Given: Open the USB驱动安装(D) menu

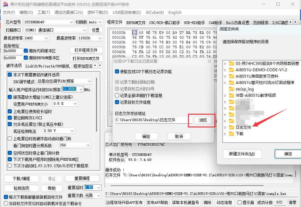Looking at the screenshot, I should [127, 12].
